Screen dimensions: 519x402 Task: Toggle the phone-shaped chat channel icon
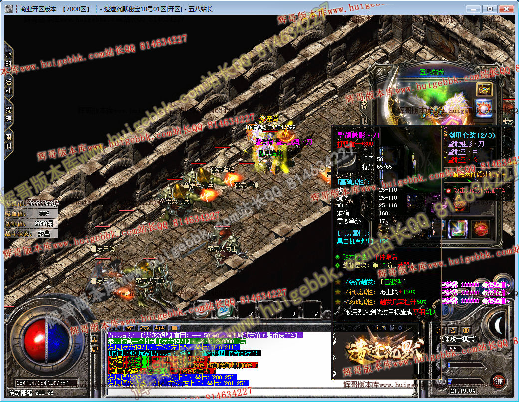pyautogui.click(x=145, y=328)
